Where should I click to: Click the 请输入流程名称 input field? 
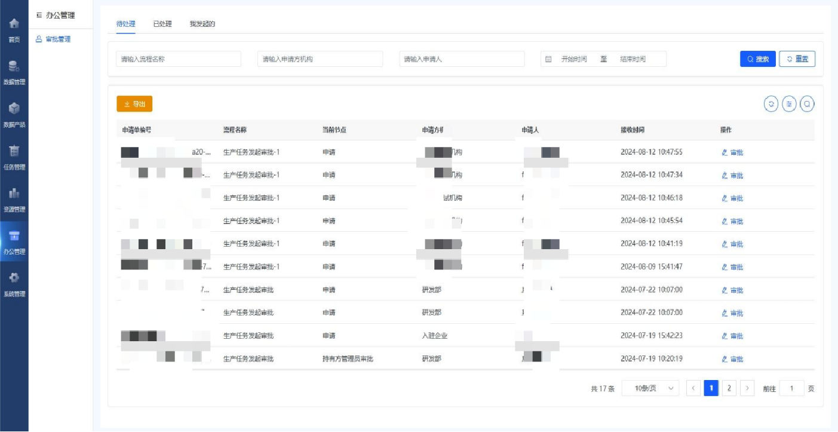tap(178, 59)
